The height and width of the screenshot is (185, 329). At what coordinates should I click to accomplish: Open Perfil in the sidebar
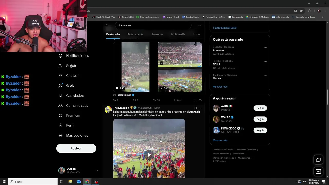click(66, 125)
